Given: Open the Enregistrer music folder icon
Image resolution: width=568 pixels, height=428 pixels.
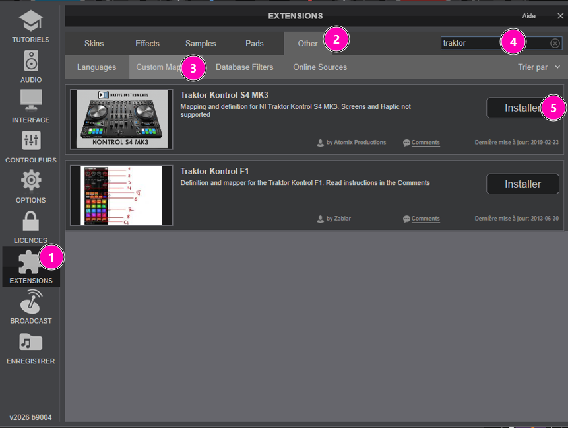Looking at the screenshot, I should click(x=30, y=342).
